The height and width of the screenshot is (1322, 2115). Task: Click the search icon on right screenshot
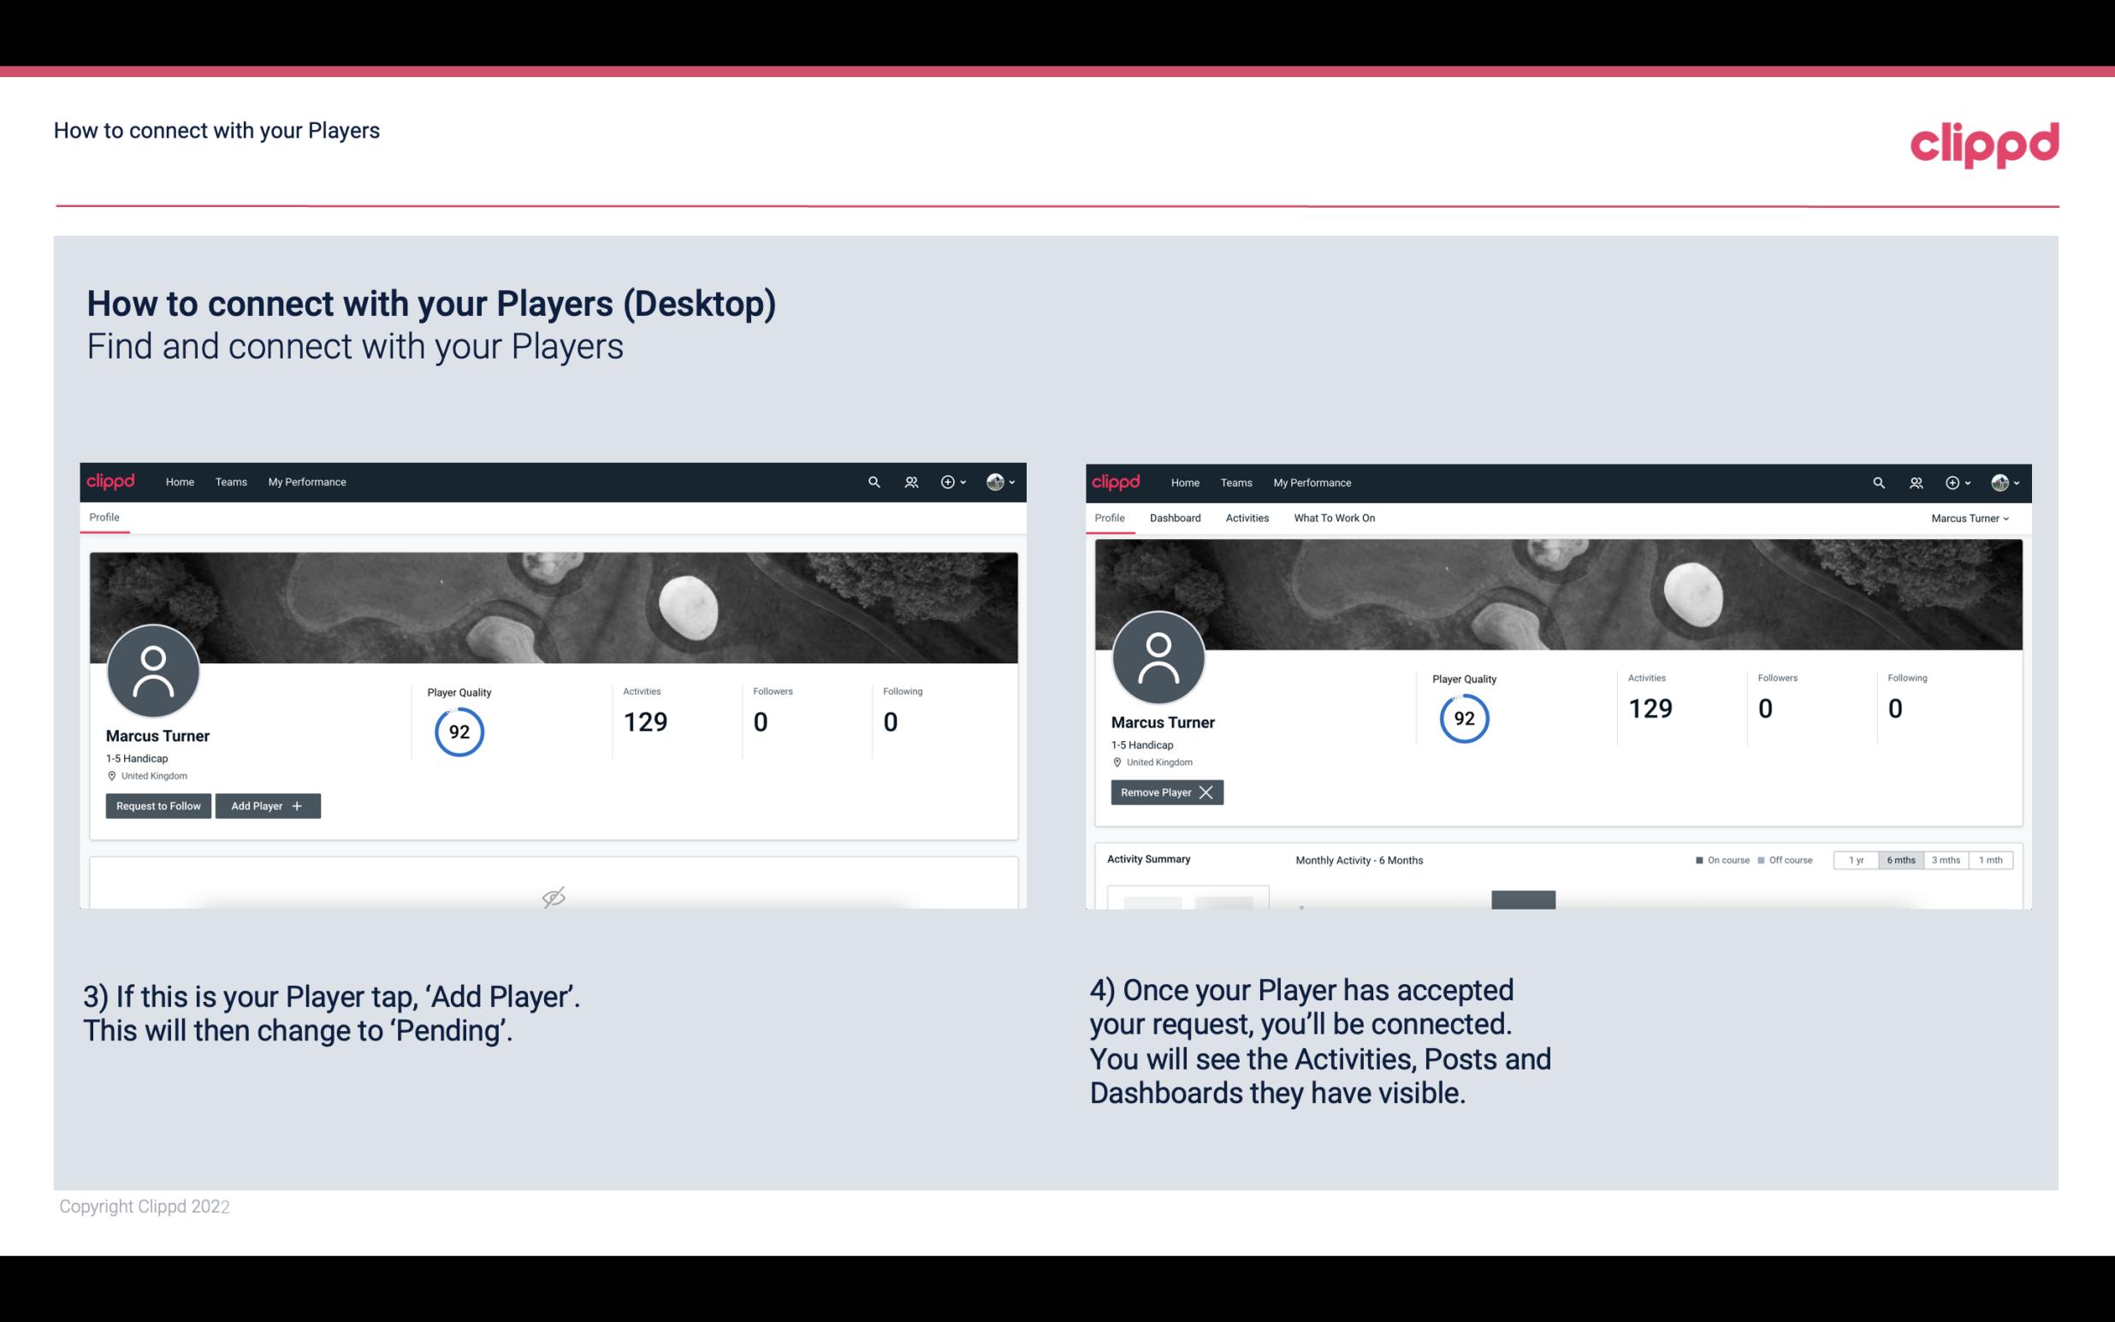click(1879, 481)
